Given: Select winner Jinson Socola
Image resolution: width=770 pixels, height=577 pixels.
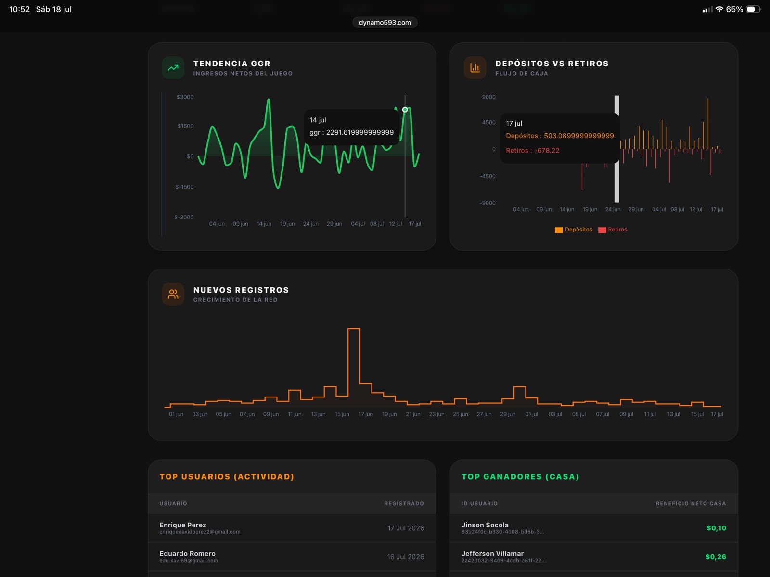Looking at the screenshot, I should click(485, 525).
